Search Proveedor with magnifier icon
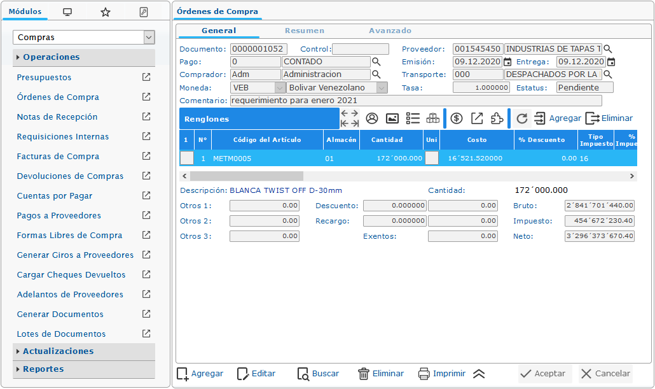 point(608,49)
